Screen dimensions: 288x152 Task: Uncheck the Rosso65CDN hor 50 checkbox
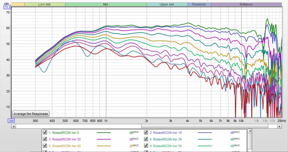click(146, 146)
